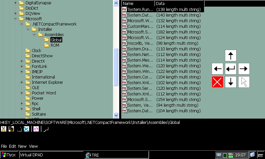Image resolution: width=265 pixels, height=159 pixels.
Task: Select the Microsoft.Vi... value
Action: click(140, 37)
